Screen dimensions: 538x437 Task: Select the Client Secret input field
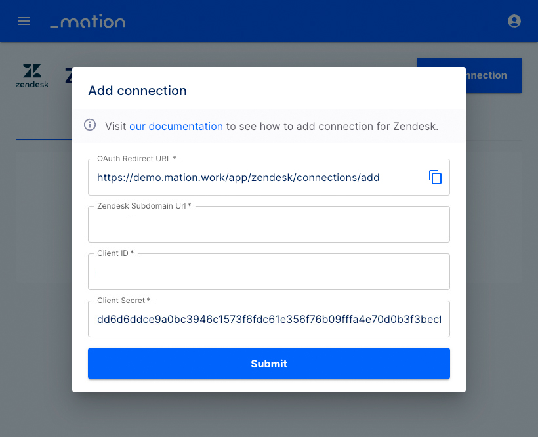coord(268,319)
